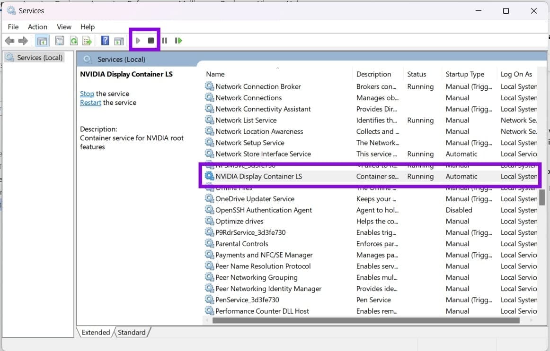This screenshot has width=550, height=351.
Task: Click the Running status of Network List Service
Action: click(x=420, y=120)
